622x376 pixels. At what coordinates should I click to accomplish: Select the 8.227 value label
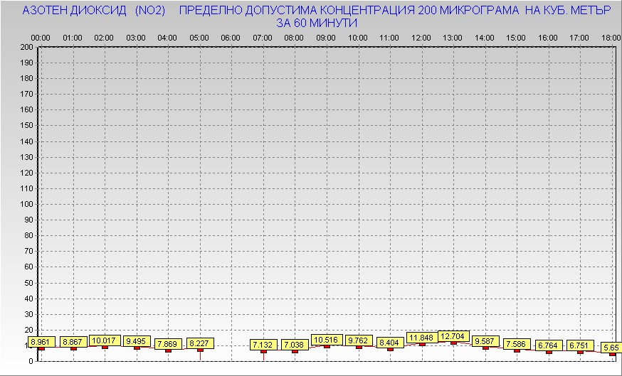tap(200, 343)
